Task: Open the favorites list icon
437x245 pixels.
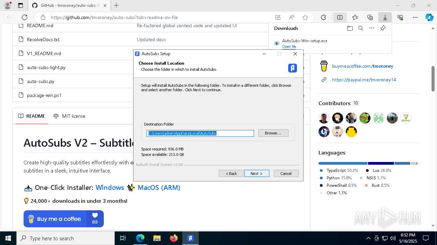Action: click(x=355, y=17)
